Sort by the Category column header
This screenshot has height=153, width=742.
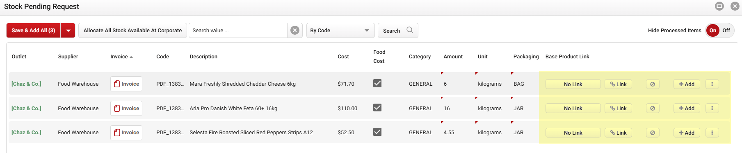(420, 57)
